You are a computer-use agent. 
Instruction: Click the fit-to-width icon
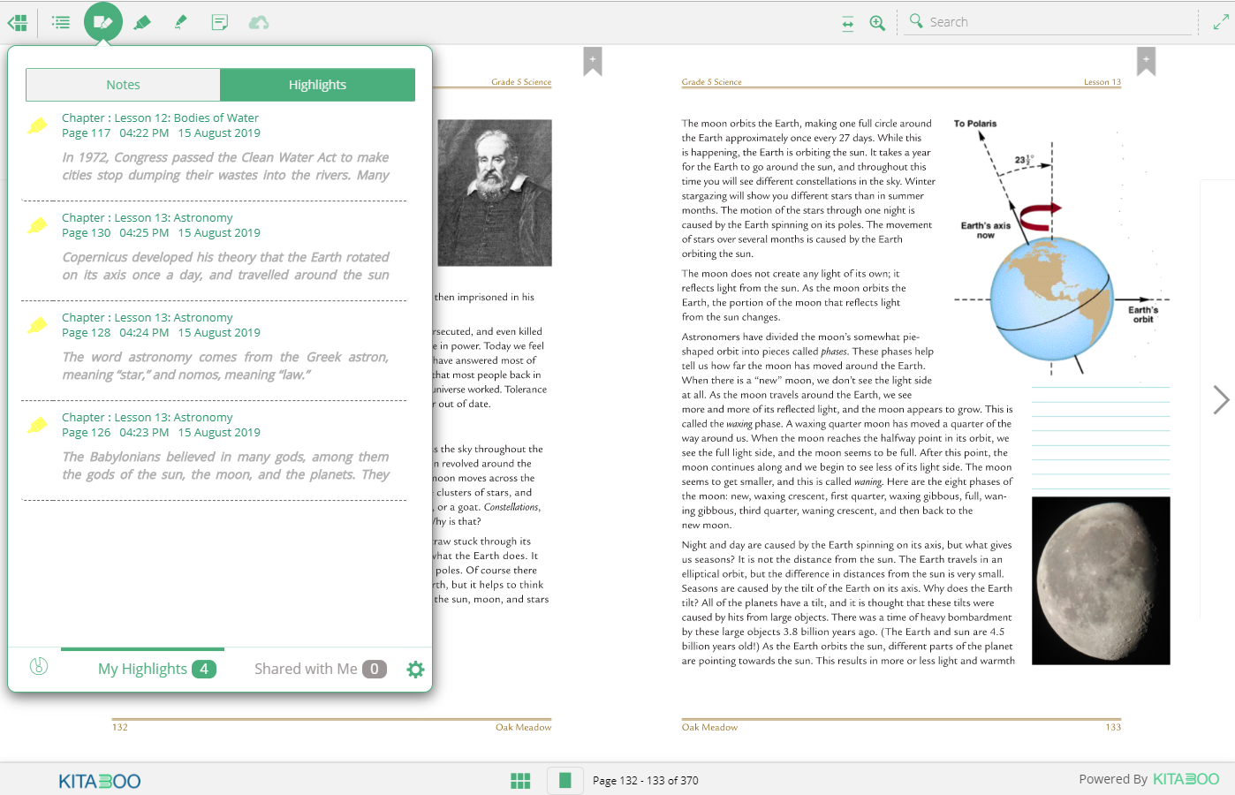[848, 23]
